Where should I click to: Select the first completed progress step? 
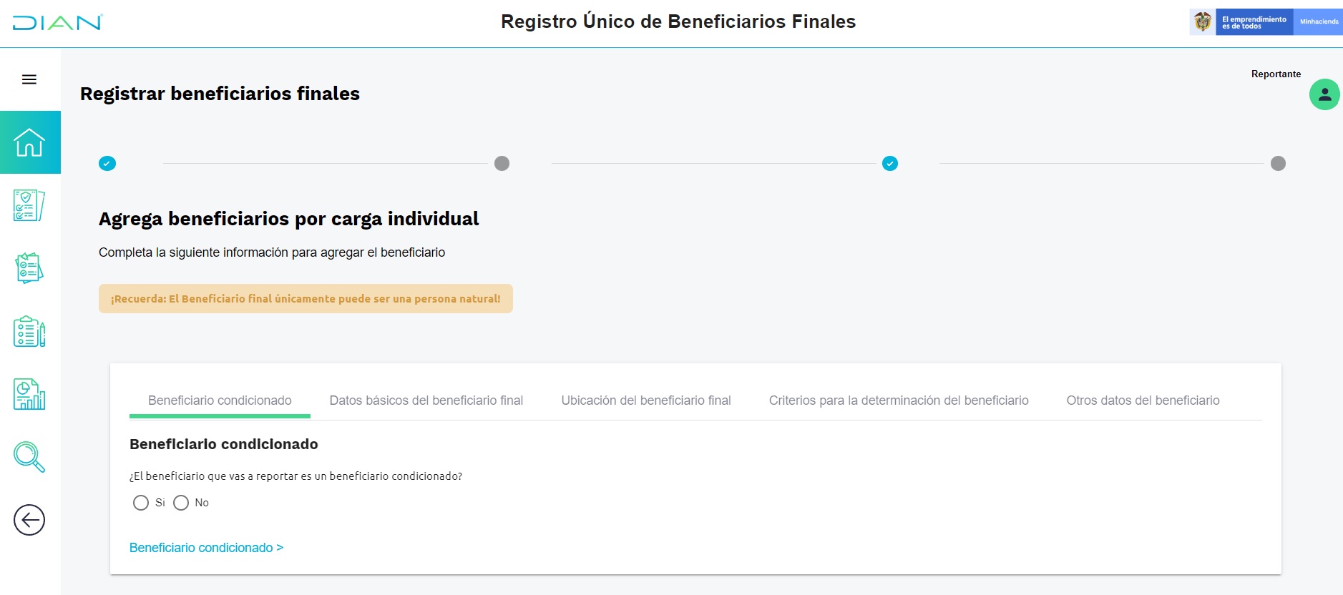pyautogui.click(x=107, y=164)
